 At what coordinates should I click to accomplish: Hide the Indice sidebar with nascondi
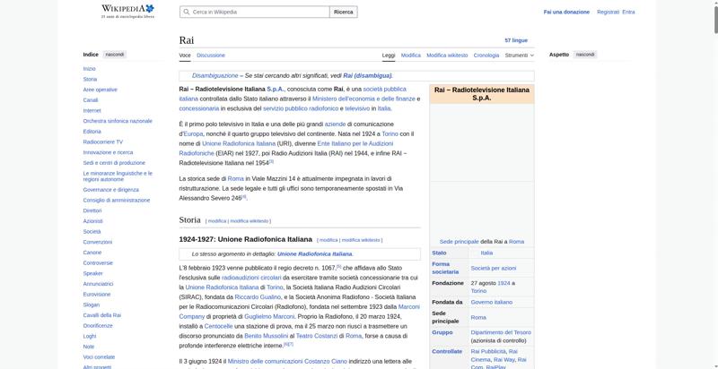[x=115, y=55]
